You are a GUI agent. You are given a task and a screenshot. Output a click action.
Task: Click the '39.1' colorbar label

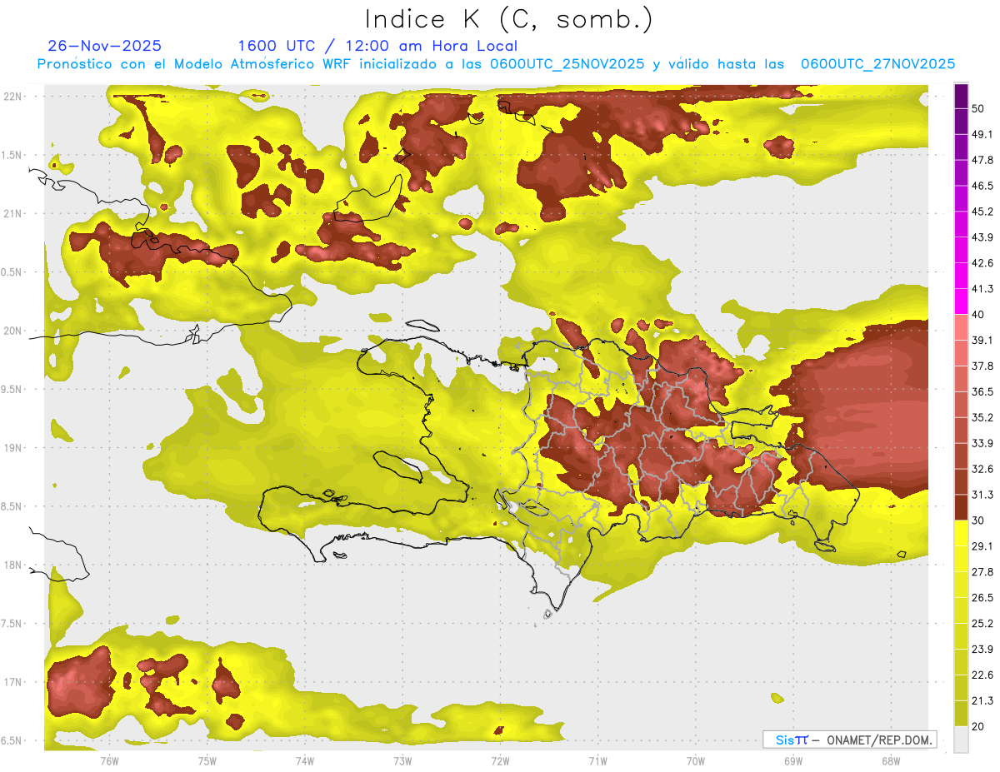coord(982,340)
